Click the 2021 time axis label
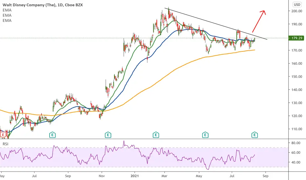This screenshot has width=306, height=180. 135,176
